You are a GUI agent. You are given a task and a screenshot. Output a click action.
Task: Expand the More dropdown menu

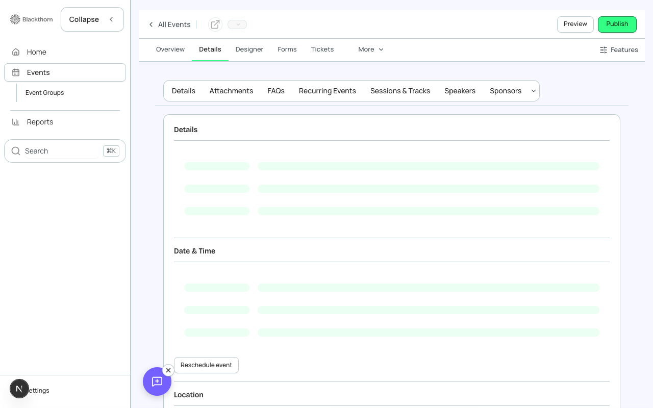coord(371,49)
